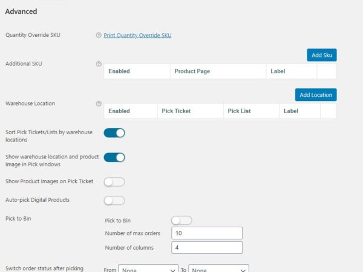Focus the Number of columns field
The image size is (363, 272).
pos(207,247)
